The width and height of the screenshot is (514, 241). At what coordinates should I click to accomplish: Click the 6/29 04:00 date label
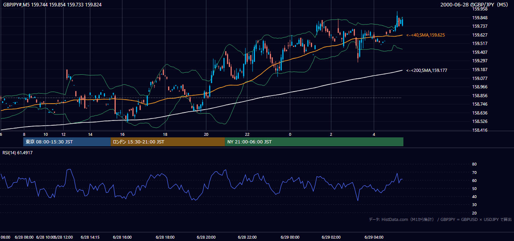coord(374,237)
